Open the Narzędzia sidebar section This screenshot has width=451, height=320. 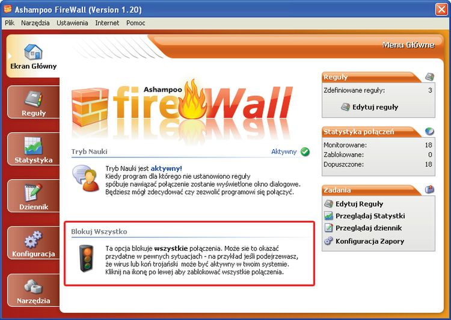click(x=33, y=290)
